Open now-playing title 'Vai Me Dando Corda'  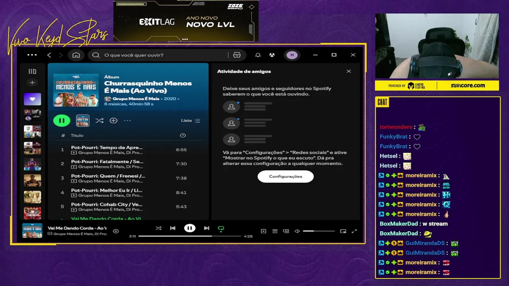77,228
